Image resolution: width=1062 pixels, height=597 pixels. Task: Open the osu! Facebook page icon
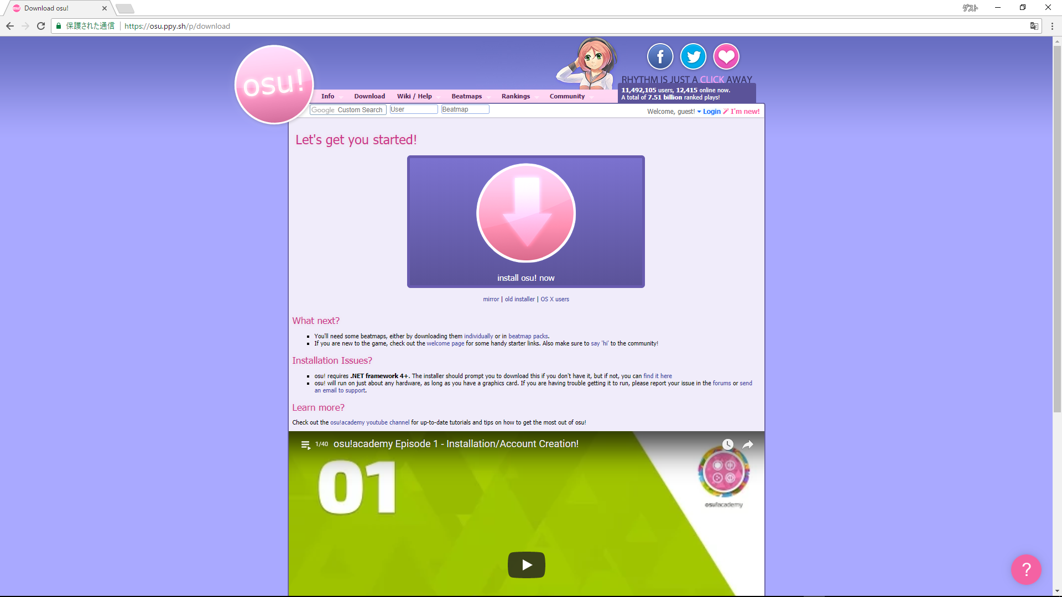tap(660, 56)
